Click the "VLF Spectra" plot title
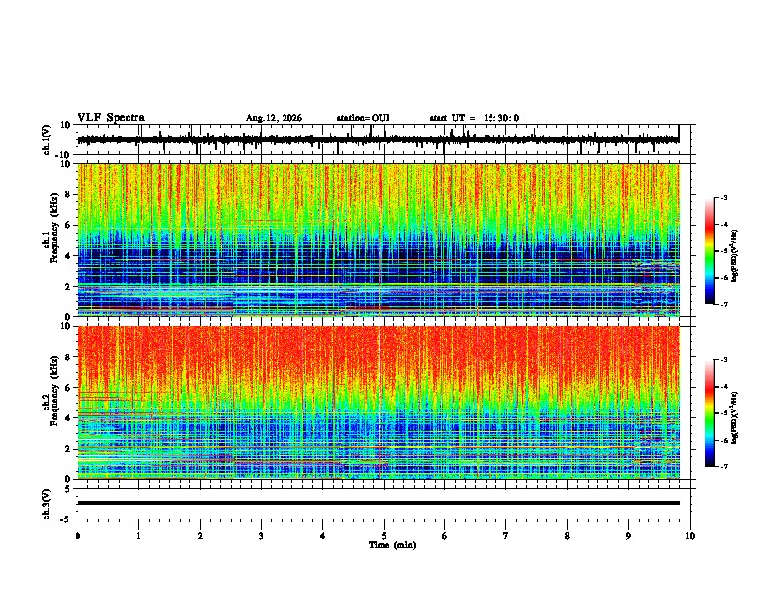This screenshot has width=777, height=601. tap(111, 118)
